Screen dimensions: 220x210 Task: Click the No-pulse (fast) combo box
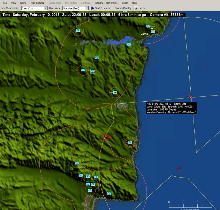tap(74, 8)
